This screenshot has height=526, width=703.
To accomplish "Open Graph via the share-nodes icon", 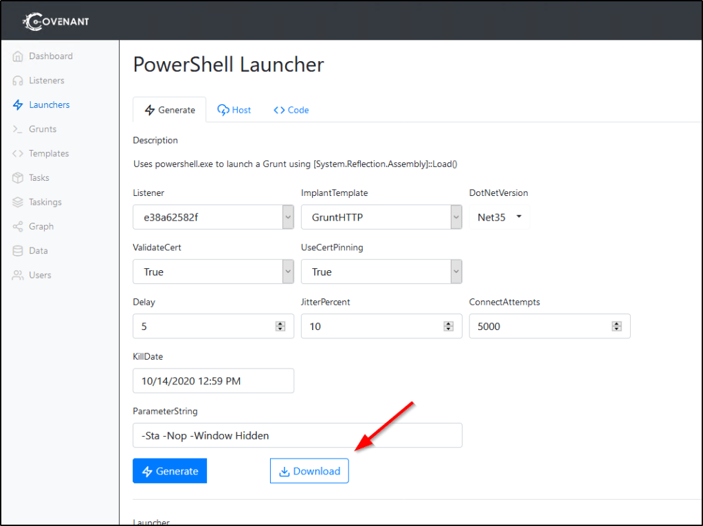I will pos(18,226).
